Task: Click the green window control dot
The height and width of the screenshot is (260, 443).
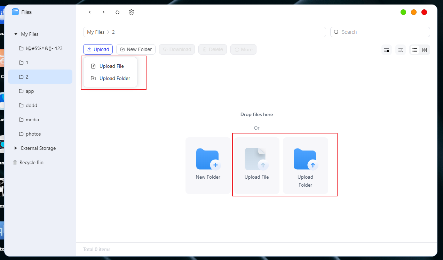Action: [x=403, y=12]
